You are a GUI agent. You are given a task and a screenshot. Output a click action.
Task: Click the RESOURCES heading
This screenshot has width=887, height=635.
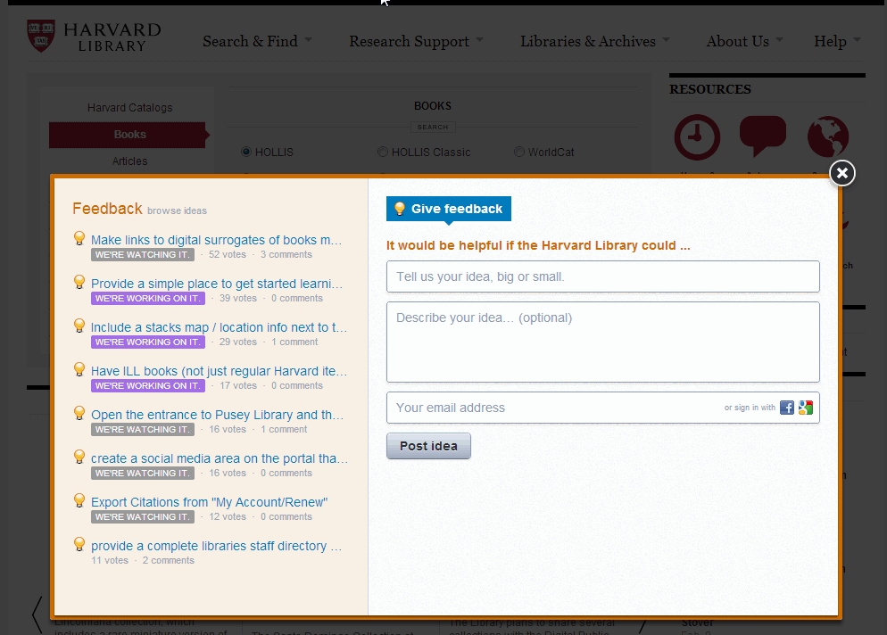tap(710, 89)
